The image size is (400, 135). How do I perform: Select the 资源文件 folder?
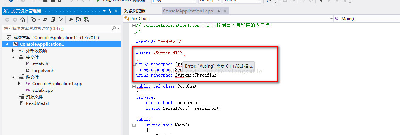(x=34, y=97)
